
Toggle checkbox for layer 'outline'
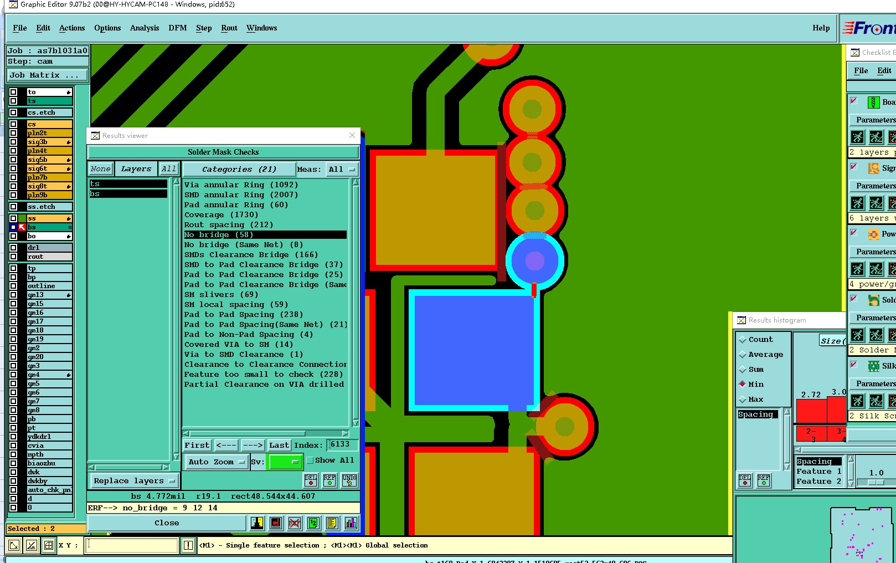pyautogui.click(x=13, y=286)
